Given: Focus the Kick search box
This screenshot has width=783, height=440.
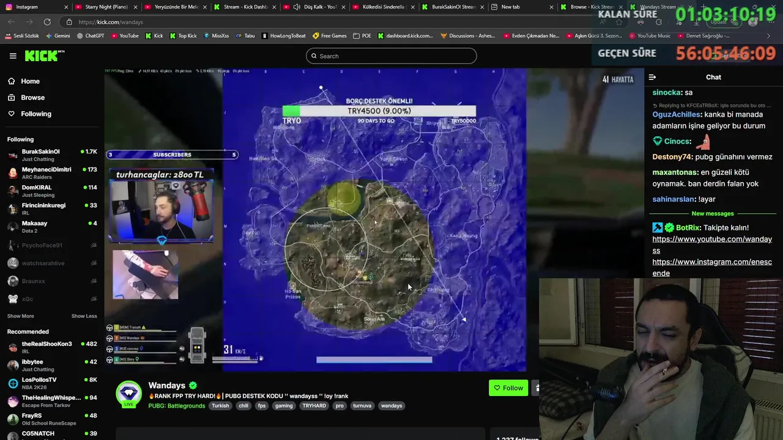Looking at the screenshot, I should tap(391, 56).
